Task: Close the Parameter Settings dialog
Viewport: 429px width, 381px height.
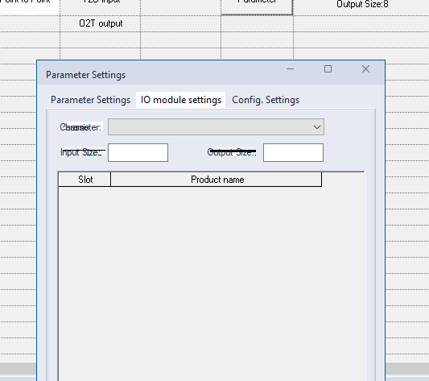Action: tap(365, 69)
